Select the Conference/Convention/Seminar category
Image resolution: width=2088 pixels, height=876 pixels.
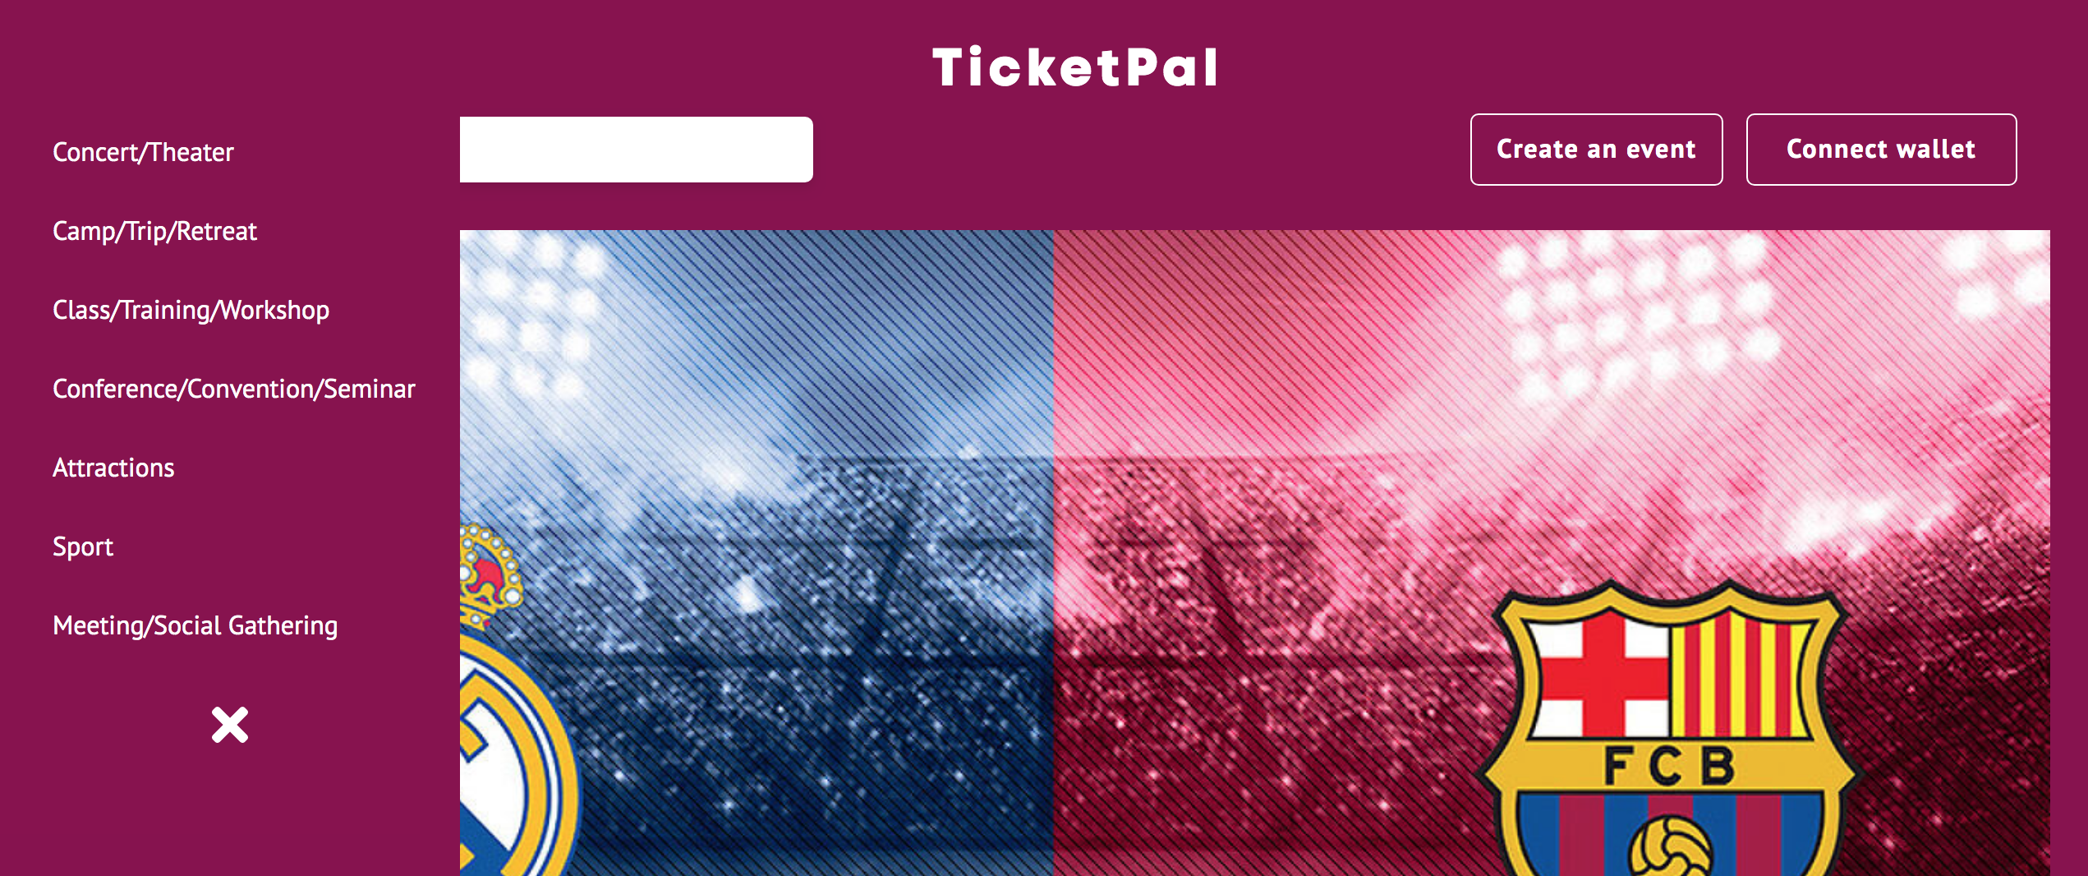(233, 389)
